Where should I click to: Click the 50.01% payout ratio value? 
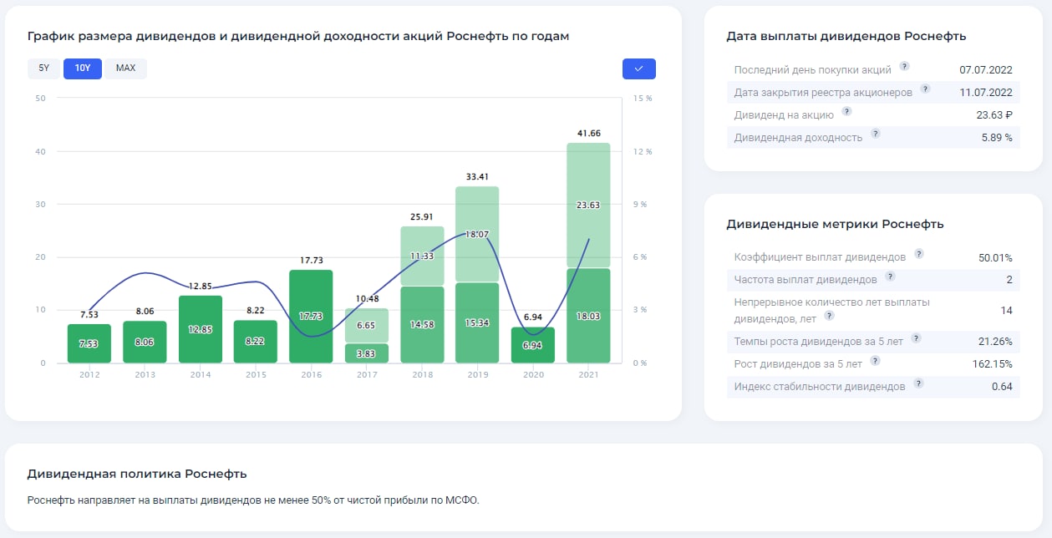tap(995, 257)
